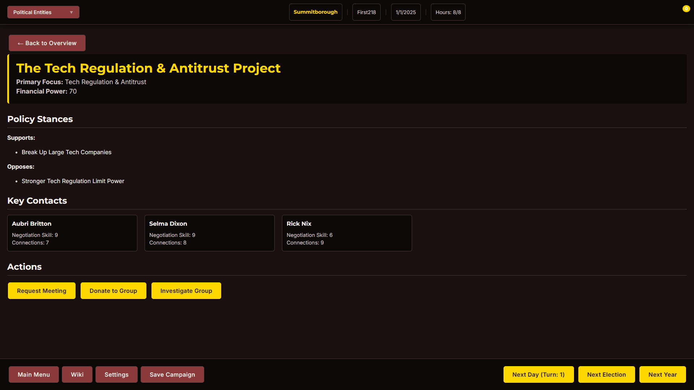Click the 1/1/2025 date indicator

point(406,12)
